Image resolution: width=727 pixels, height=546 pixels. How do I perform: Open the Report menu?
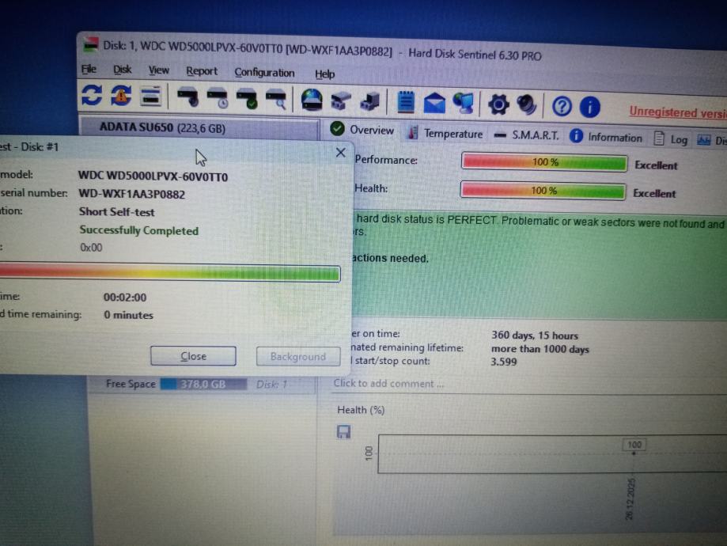(x=202, y=71)
